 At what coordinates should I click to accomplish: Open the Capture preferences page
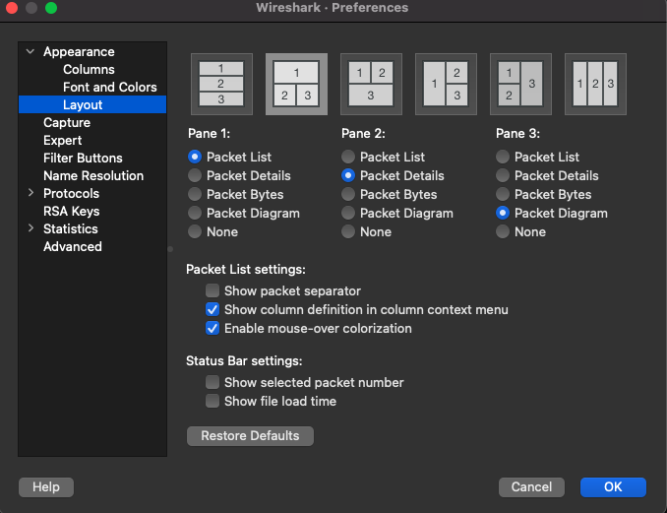point(67,123)
